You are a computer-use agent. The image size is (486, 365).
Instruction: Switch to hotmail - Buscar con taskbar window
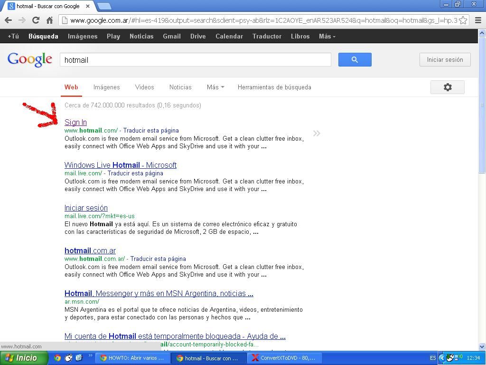[209, 358]
